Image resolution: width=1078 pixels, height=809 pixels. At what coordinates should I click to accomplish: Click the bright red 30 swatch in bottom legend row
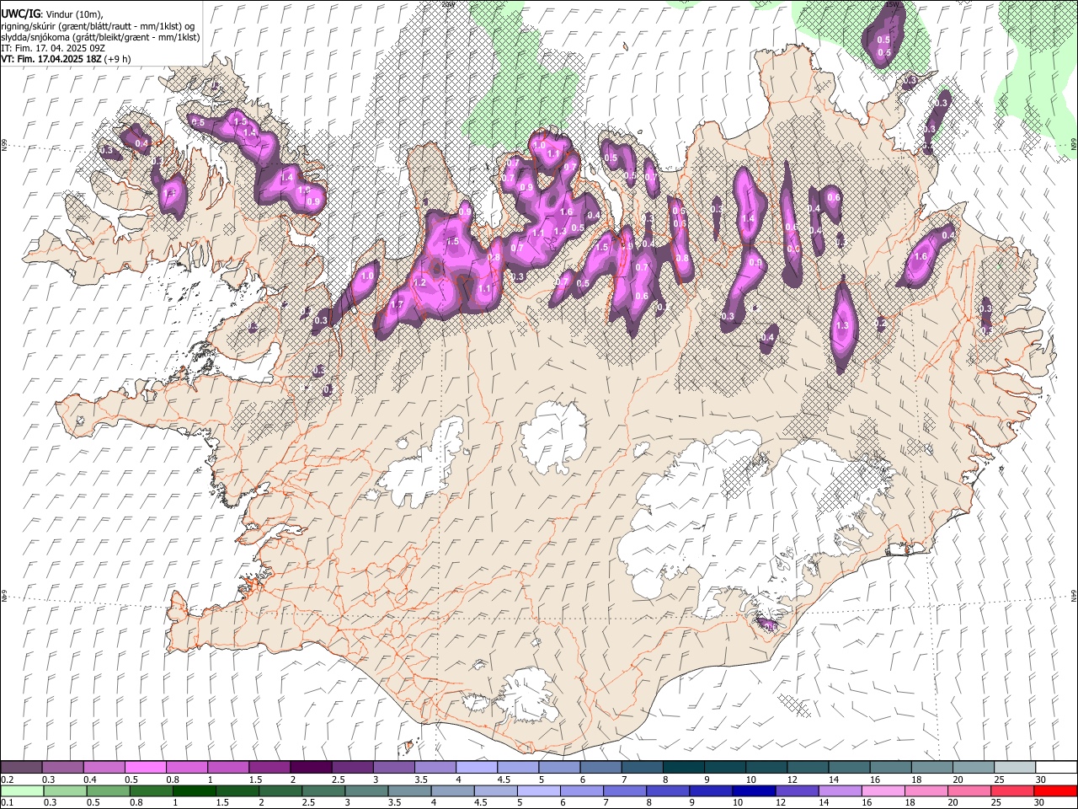click(1055, 790)
